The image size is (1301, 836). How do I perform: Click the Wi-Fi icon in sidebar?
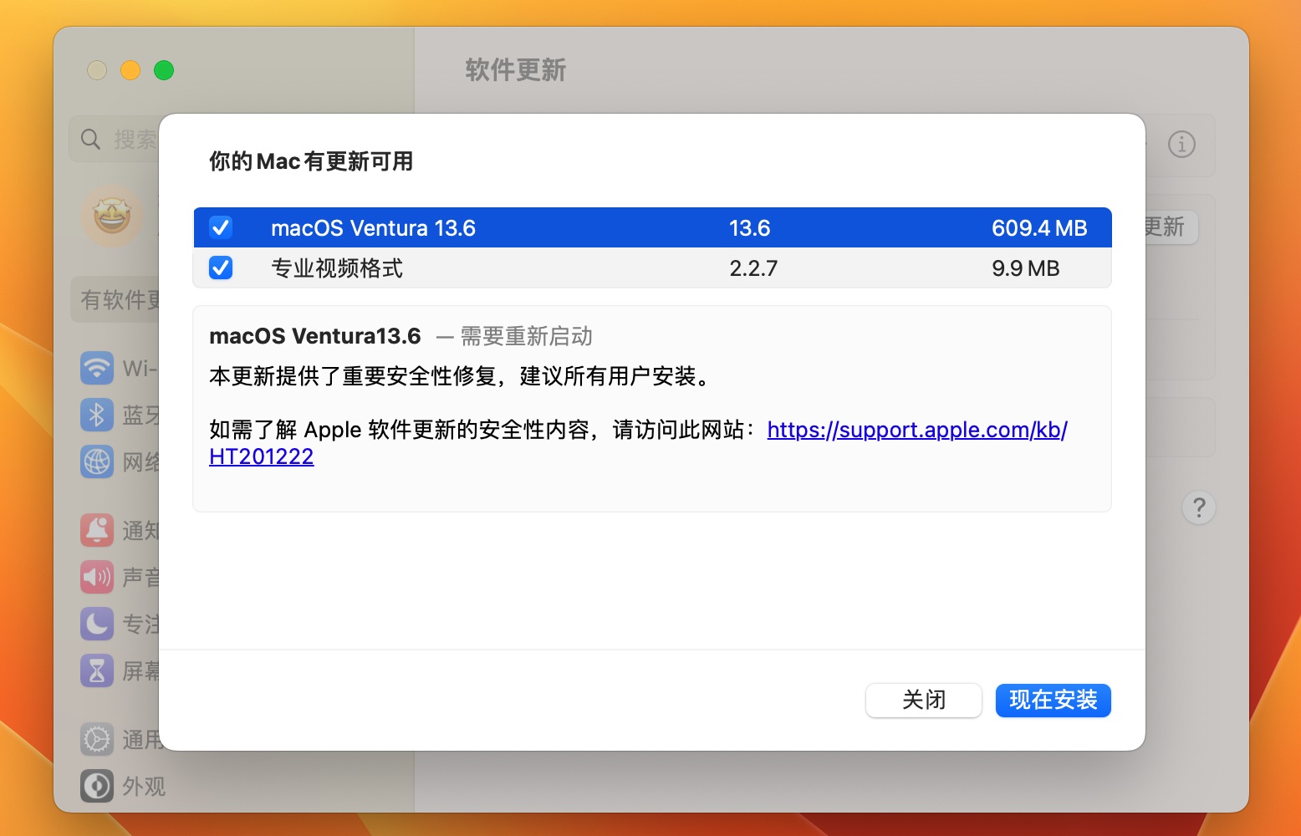[97, 368]
